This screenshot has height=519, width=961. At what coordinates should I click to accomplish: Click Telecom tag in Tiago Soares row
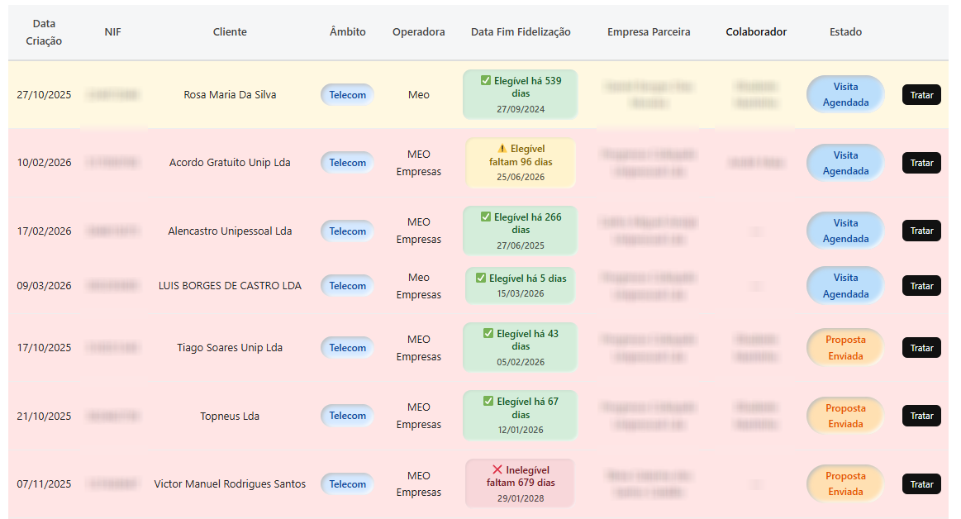point(347,348)
